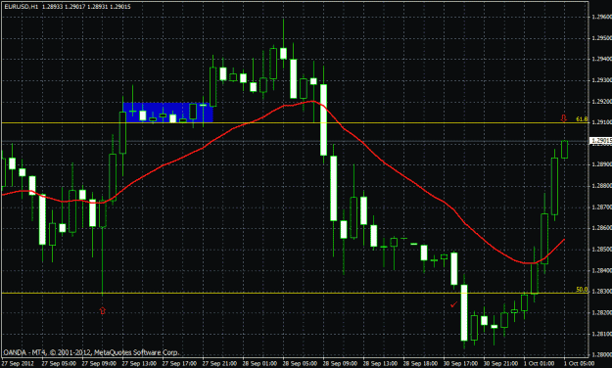612x368 pixels.
Task: Click the 28 Sep 05:00 time label
Action: coord(300,363)
